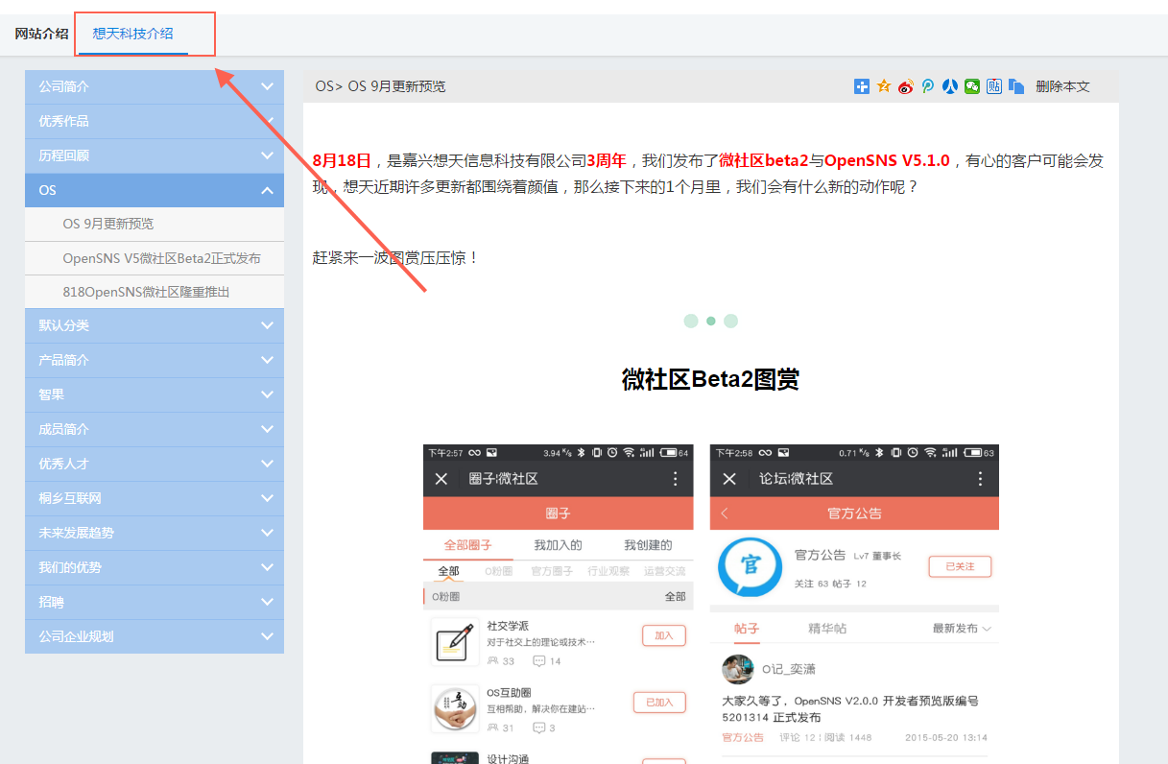Open the 未来发展趋势 sidebar category
The image size is (1168, 764).
155,533
